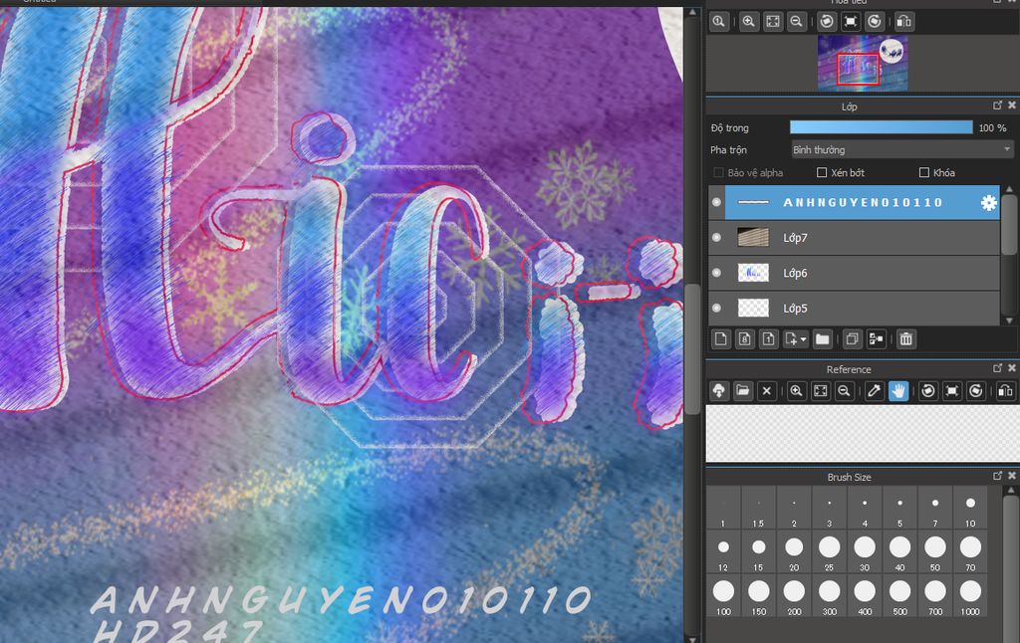
Task: Open ANHNGUYEN010110 layer settings gear
Action: pyautogui.click(x=988, y=203)
